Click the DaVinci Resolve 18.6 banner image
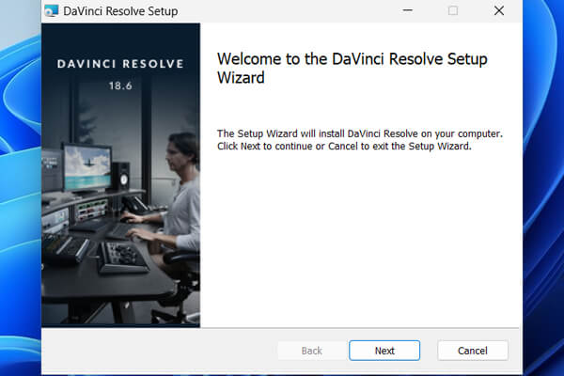The image size is (564, 376). pyautogui.click(x=121, y=175)
